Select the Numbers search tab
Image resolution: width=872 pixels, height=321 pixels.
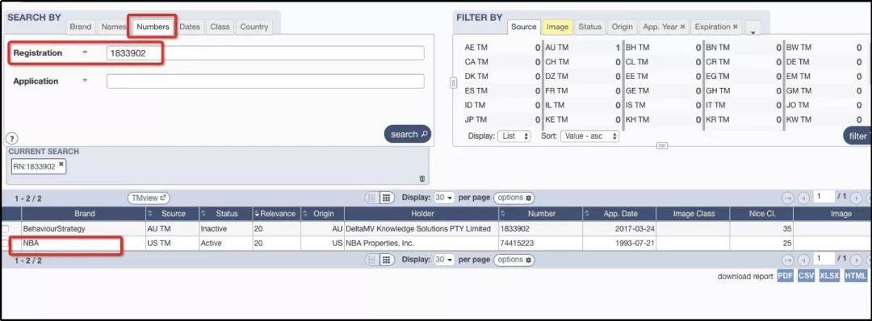[153, 27]
